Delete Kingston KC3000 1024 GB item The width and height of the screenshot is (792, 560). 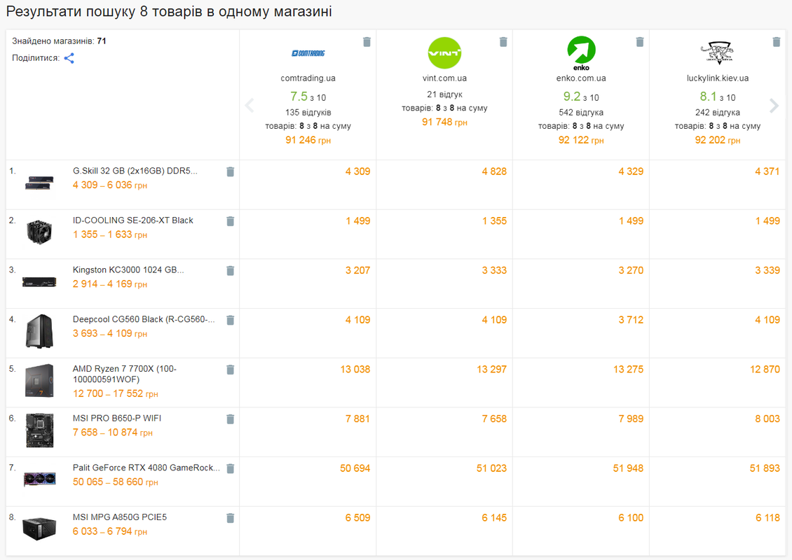pyautogui.click(x=231, y=271)
